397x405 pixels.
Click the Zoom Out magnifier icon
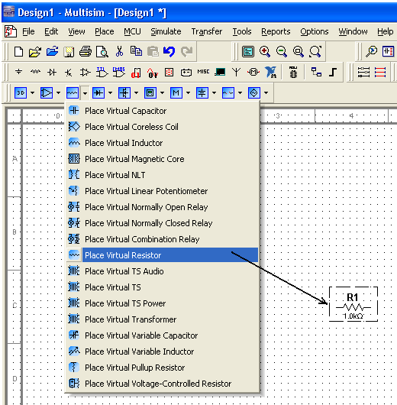coord(282,51)
